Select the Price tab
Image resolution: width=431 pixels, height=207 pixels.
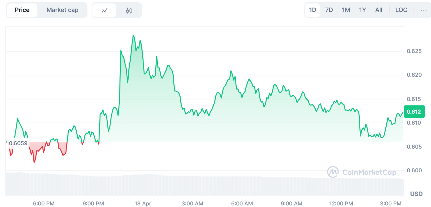coord(22,10)
